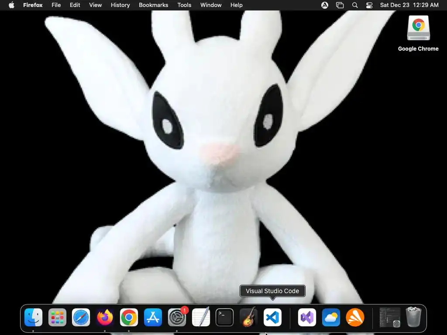Open the Apple menu
Viewport: 447px width, 335px height.
[11, 5]
